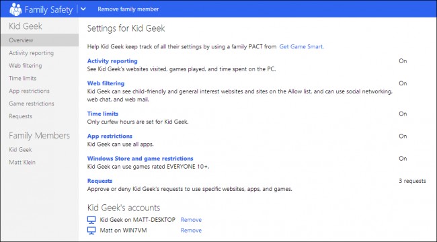Click the Family Safety people logo icon
This screenshot has height=242, width=437.
tap(15, 9)
